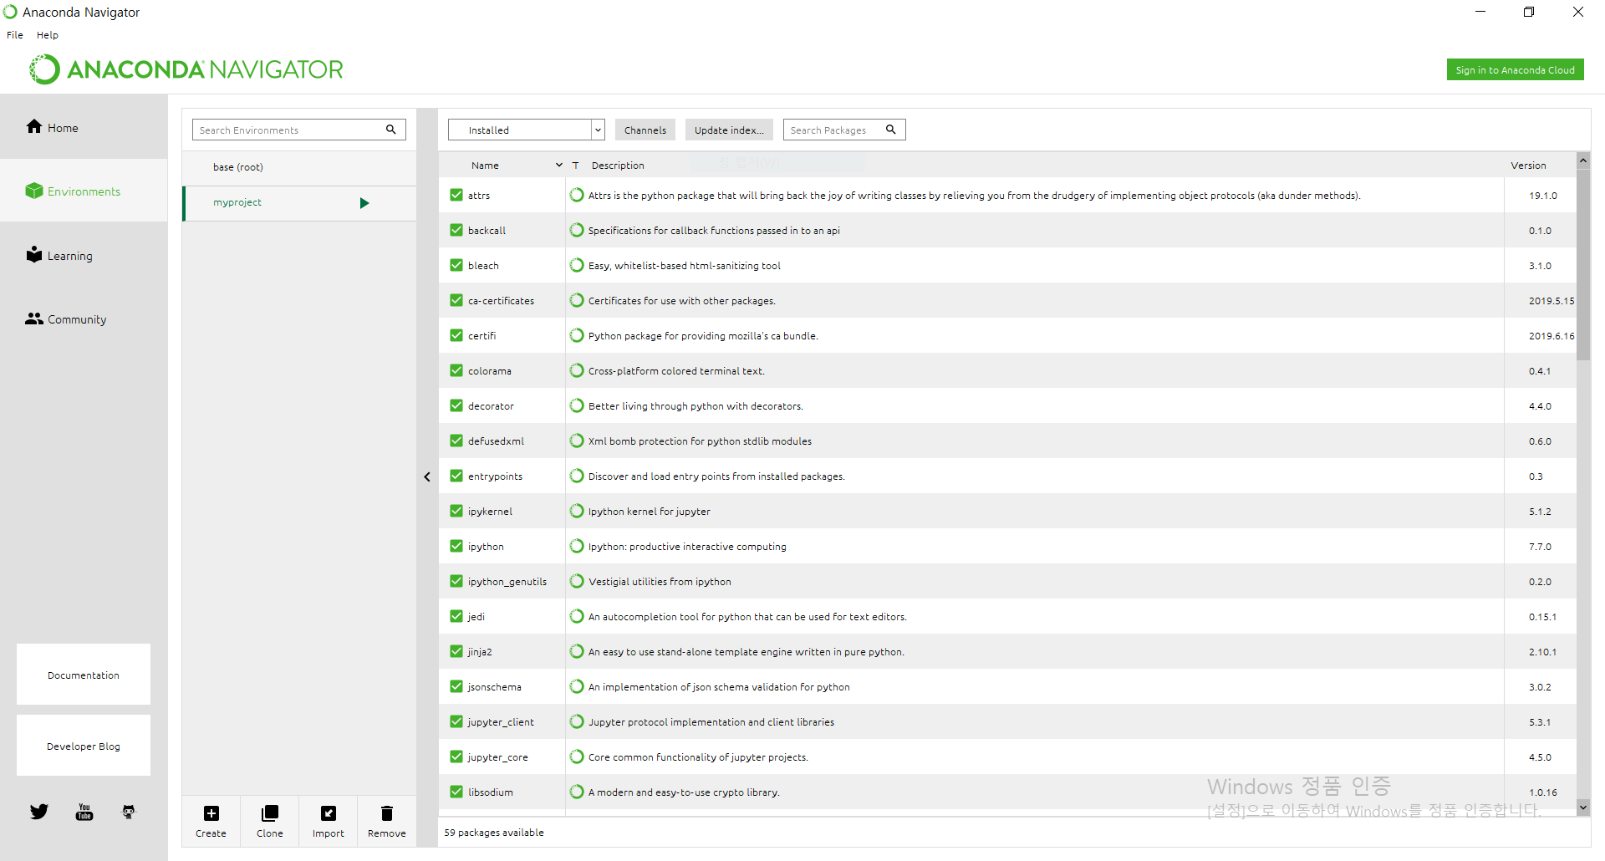Click the status circle for libsodium
This screenshot has width=1605, height=861.
(577, 792)
